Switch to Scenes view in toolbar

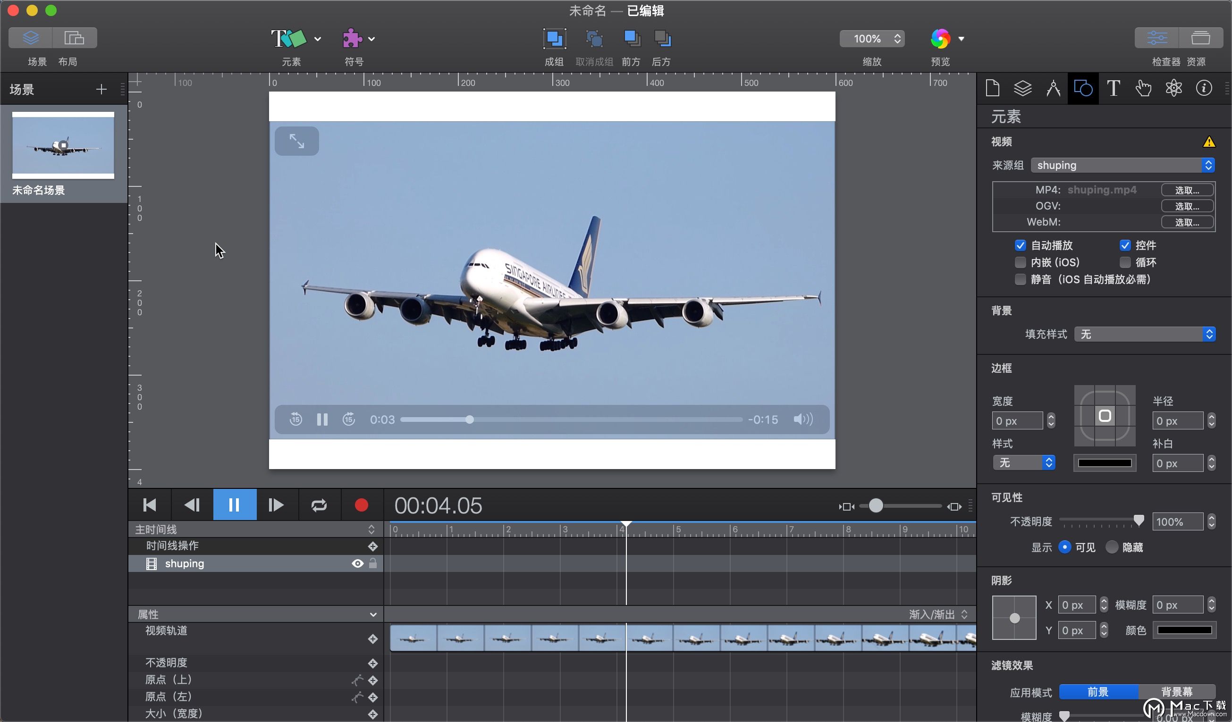coord(31,38)
